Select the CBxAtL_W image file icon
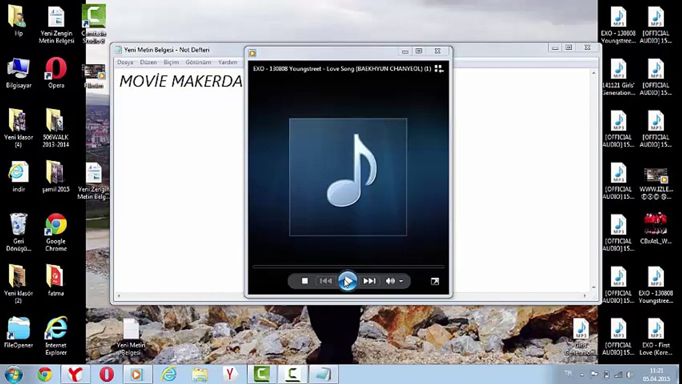Screen dimensions: 682x384 pos(656,228)
